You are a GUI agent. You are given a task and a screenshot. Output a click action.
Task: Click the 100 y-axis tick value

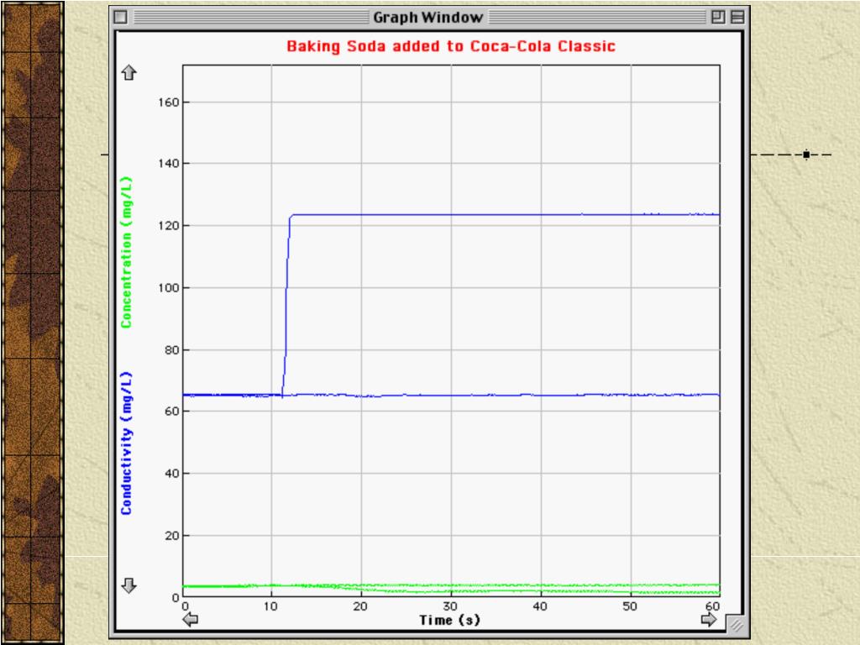coord(168,288)
